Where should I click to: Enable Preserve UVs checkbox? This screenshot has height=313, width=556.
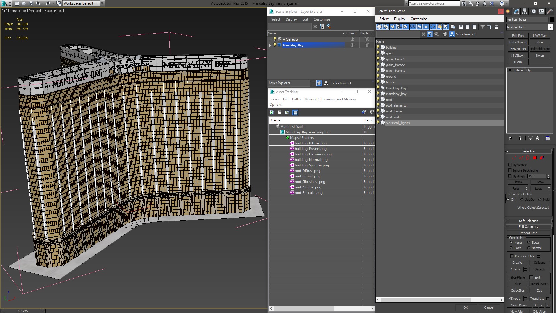(512, 256)
